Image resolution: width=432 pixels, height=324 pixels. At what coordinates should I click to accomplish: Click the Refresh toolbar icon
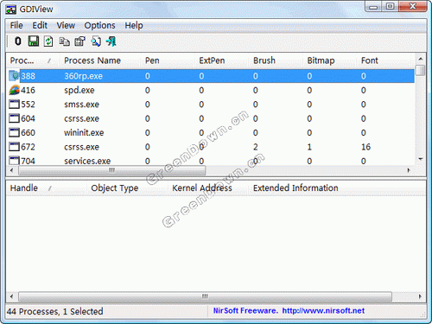pyautogui.click(x=48, y=41)
